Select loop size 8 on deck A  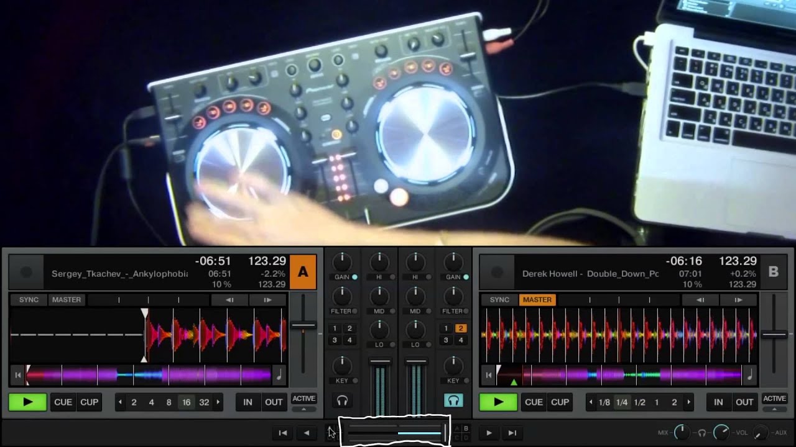[x=169, y=402]
